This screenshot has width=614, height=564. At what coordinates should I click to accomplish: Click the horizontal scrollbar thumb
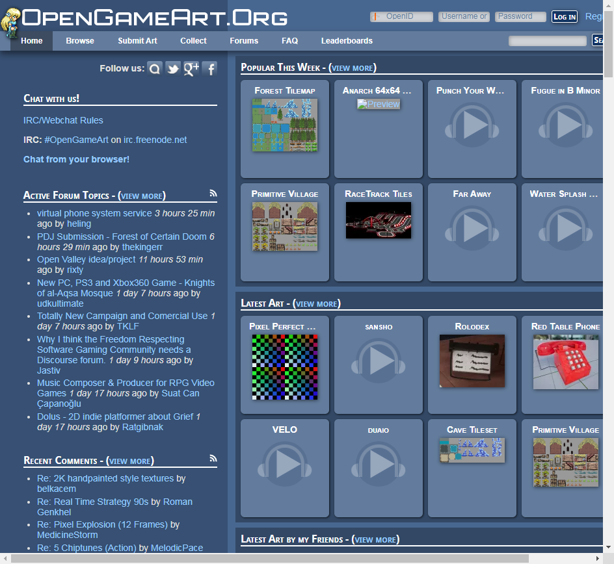click(270, 559)
